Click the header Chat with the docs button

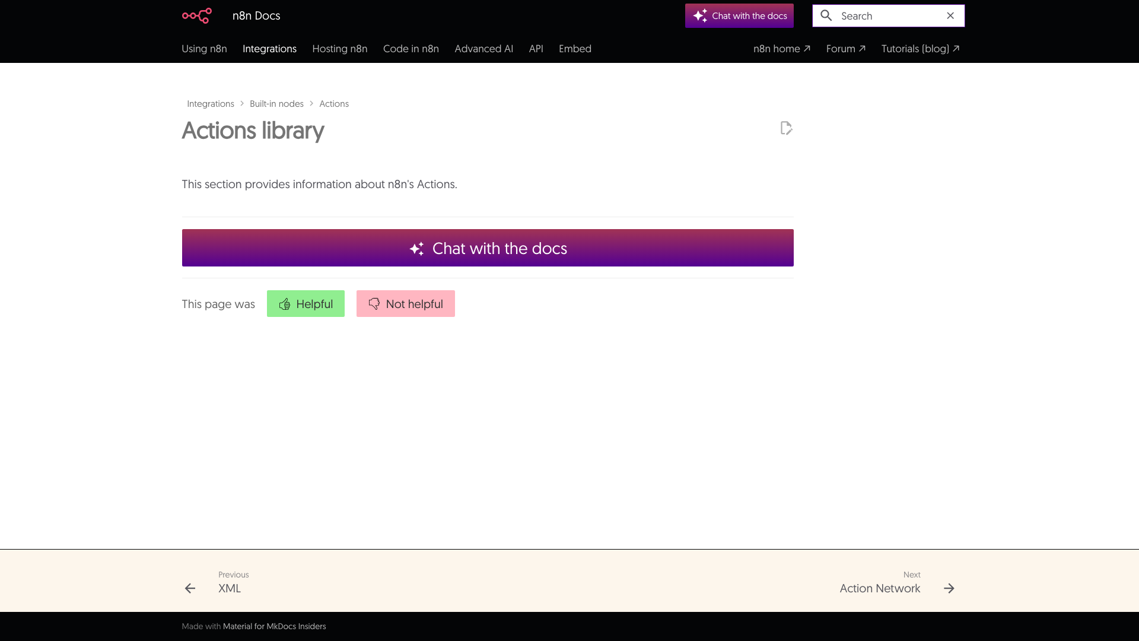739,15
